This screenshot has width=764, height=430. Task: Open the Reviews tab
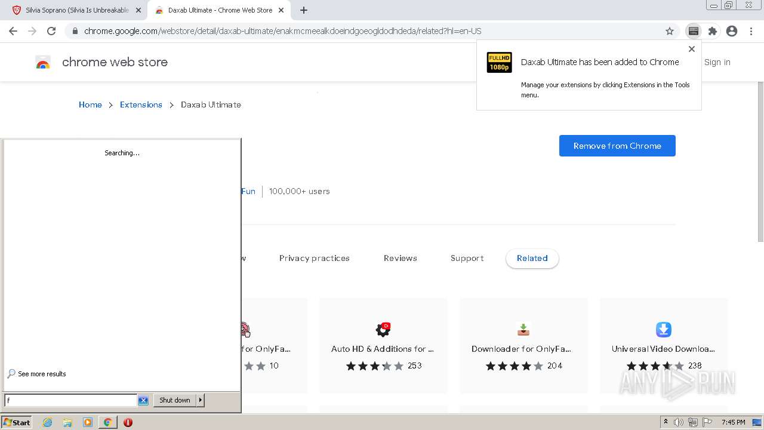tap(401, 258)
